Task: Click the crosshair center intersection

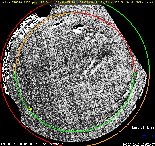Action: click(x=80, y=72)
